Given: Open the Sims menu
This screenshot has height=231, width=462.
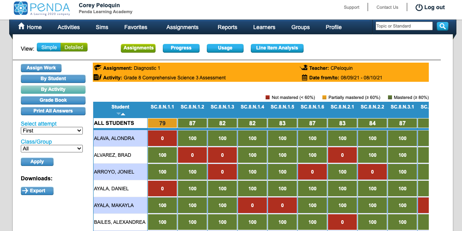Looking at the screenshot, I should point(102,27).
